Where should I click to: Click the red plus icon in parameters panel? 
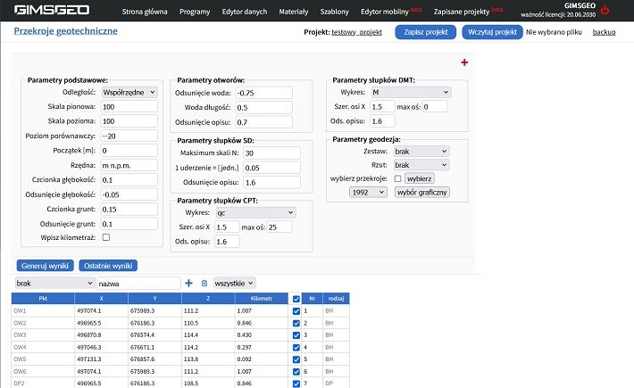point(464,62)
